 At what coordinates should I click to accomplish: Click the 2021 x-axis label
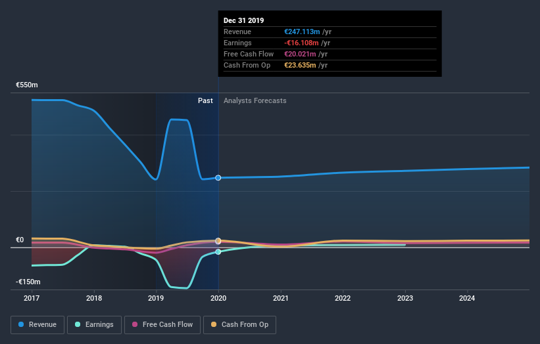(x=281, y=298)
